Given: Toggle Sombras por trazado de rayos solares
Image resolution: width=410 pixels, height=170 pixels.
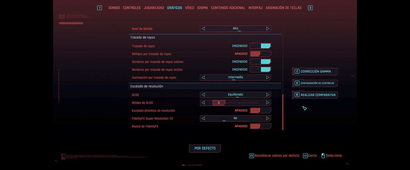Looking at the screenshot, I should coord(260,62).
